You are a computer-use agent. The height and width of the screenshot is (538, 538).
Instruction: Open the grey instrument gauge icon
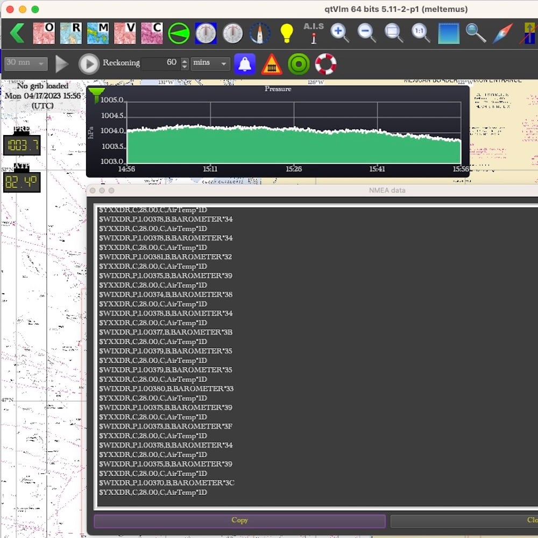coord(232,33)
